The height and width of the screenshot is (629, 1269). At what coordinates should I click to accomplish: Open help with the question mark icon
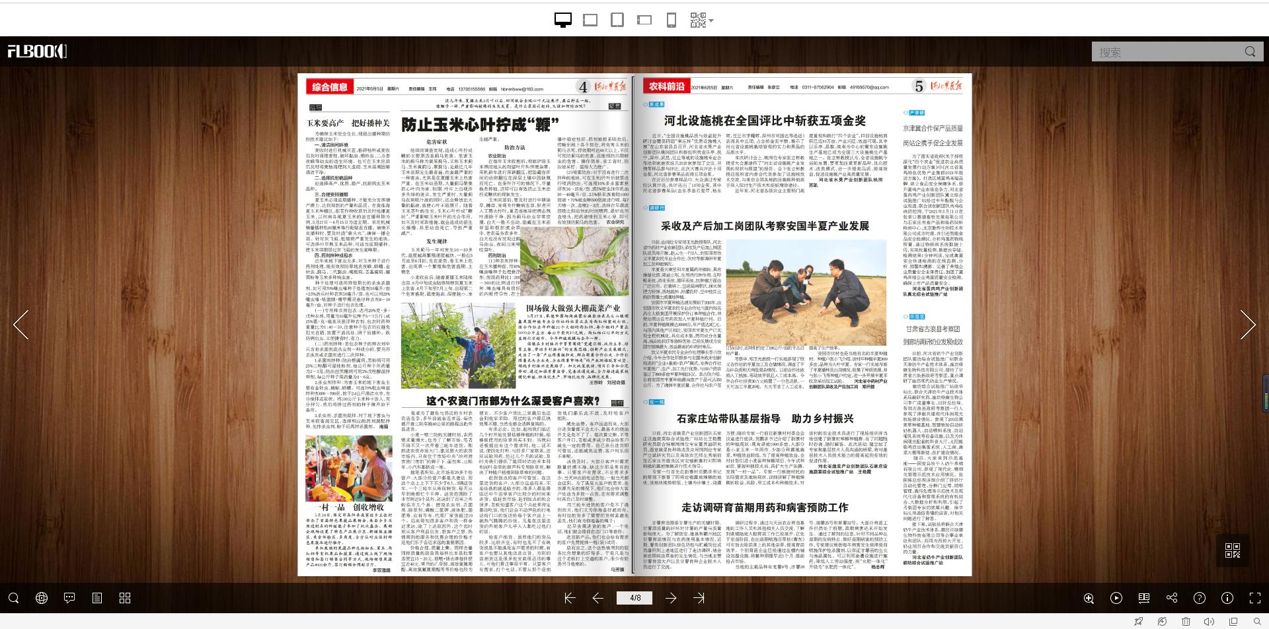point(1200,599)
